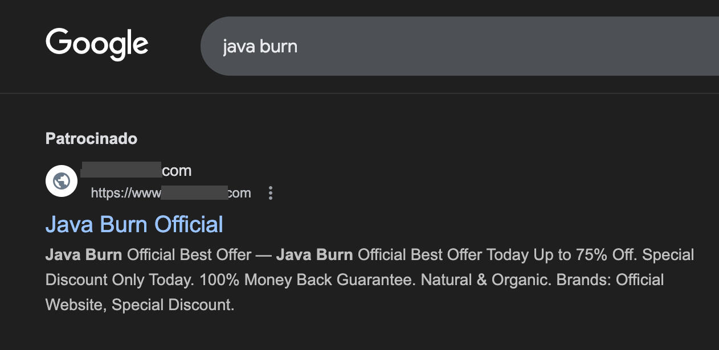
Task: Open the three-dot menu beside the ad URL
Action: (271, 193)
